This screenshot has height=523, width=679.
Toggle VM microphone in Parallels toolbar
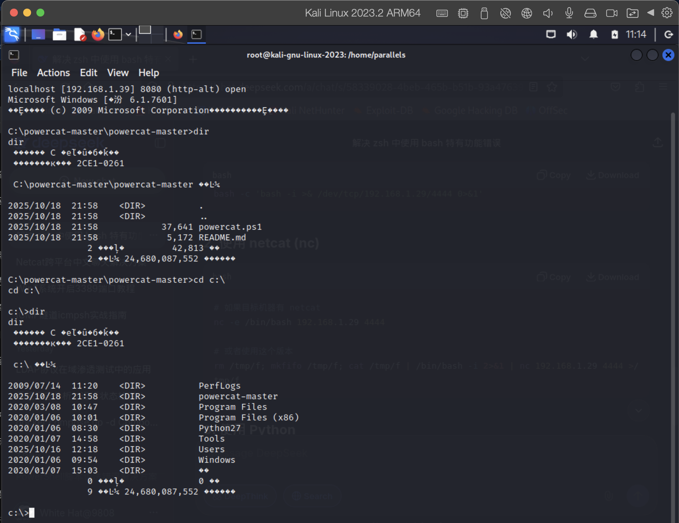point(569,13)
